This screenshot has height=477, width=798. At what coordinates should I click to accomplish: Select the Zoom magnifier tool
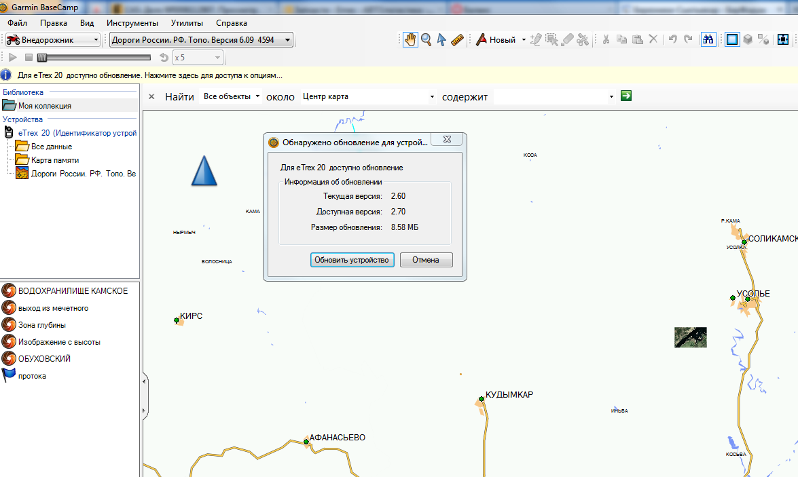click(x=426, y=39)
